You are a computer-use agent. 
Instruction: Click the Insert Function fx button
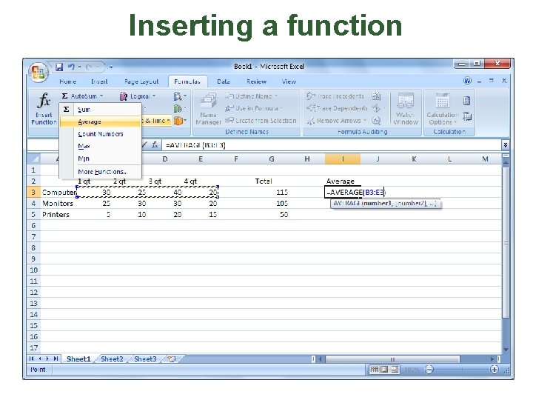44,108
